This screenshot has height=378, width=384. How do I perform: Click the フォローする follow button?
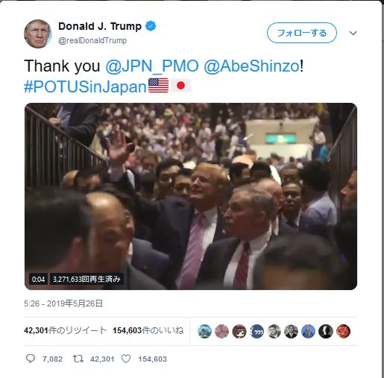coord(302,33)
